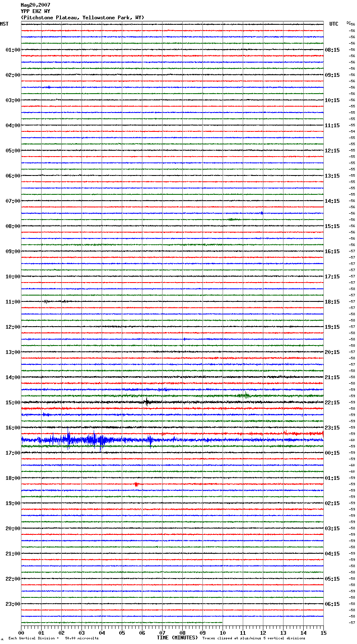Click the 14:15 UTC time label

(x=332, y=201)
